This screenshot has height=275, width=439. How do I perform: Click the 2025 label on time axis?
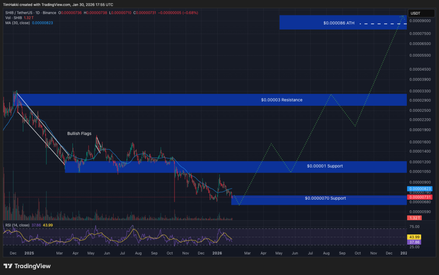[x=29, y=253]
